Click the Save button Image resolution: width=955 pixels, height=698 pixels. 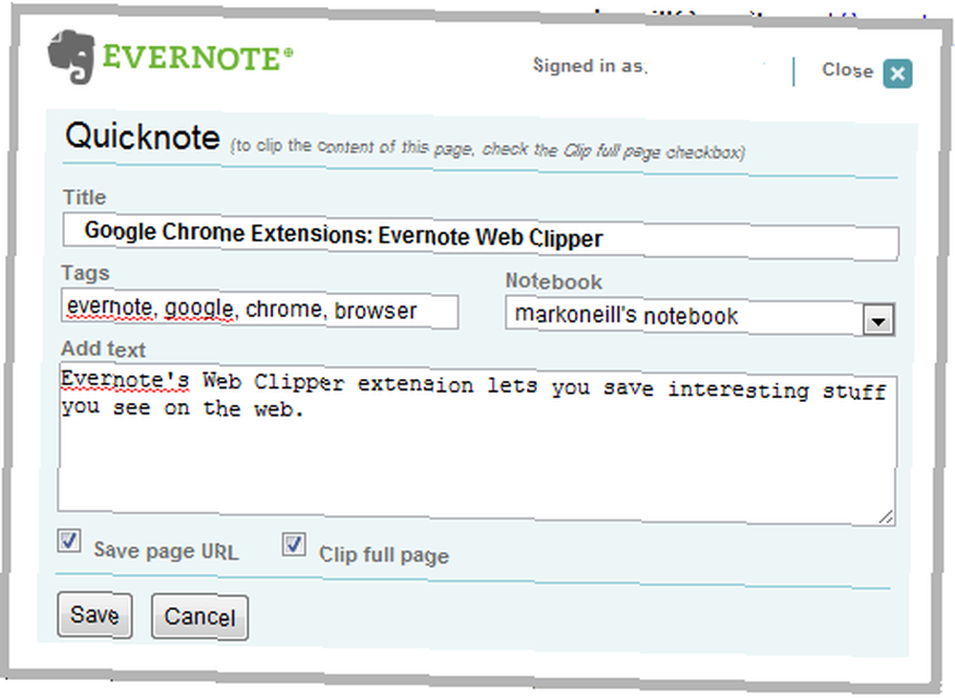tap(95, 615)
